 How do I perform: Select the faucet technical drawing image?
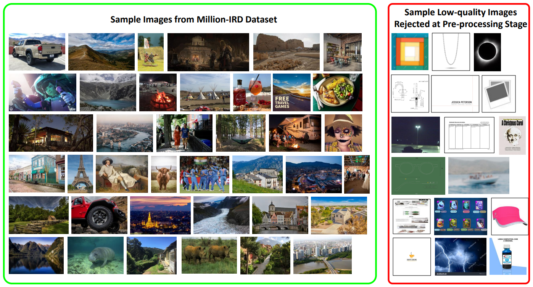[410, 93]
